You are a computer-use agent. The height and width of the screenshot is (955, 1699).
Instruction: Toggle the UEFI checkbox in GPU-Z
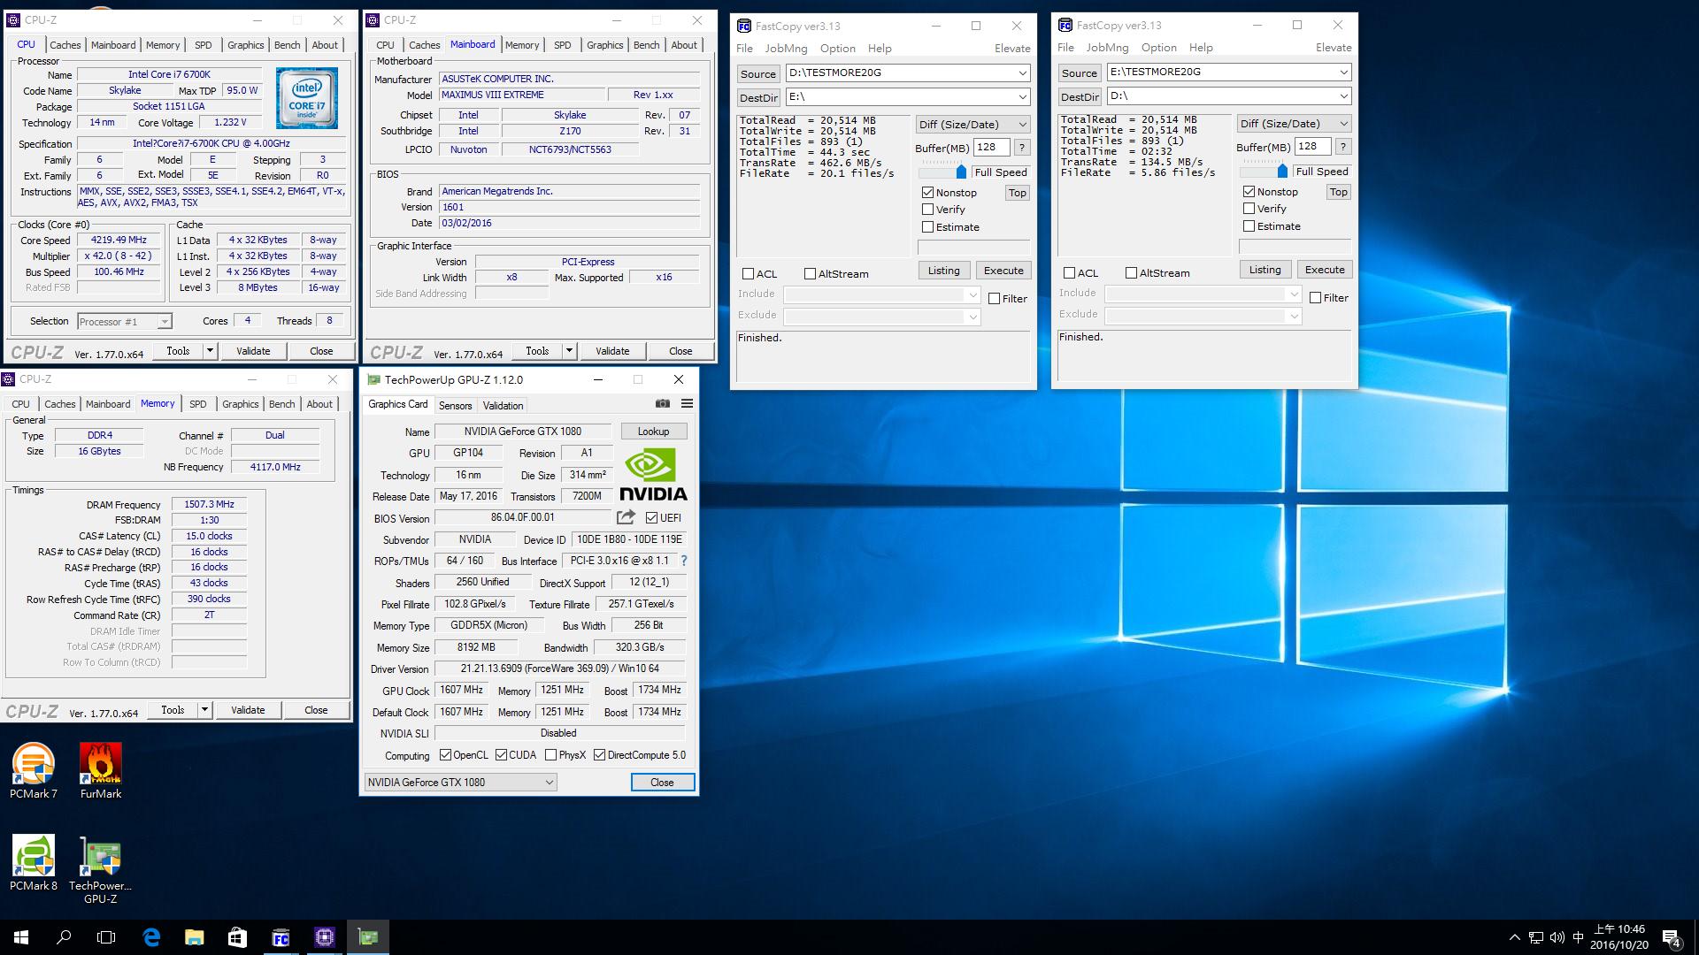pos(652,518)
